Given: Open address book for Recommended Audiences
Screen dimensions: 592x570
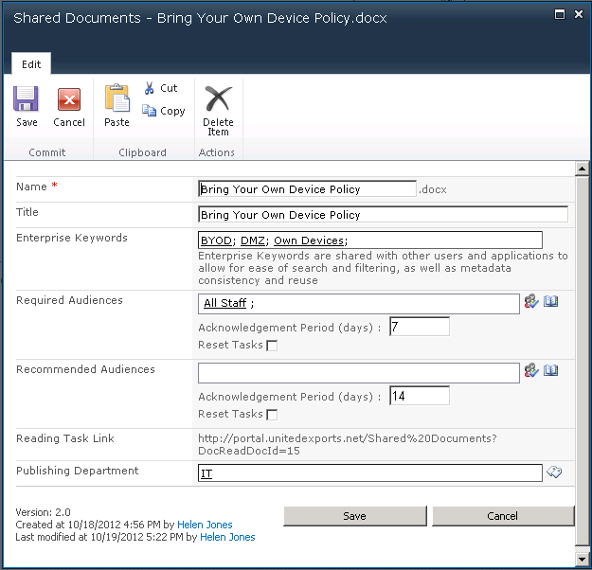Looking at the screenshot, I should click(x=551, y=370).
